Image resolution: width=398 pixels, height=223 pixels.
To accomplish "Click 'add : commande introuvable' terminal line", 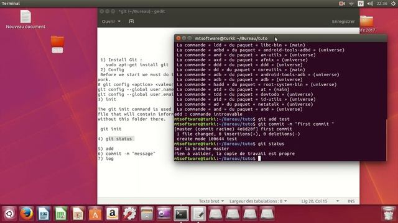I will coord(208,114).
